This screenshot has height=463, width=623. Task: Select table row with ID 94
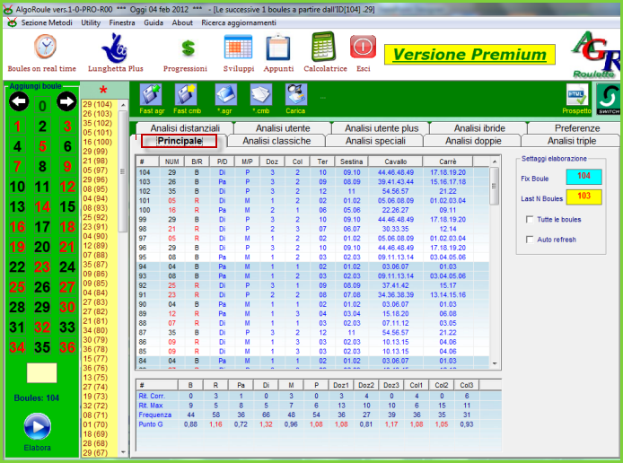coord(313,266)
